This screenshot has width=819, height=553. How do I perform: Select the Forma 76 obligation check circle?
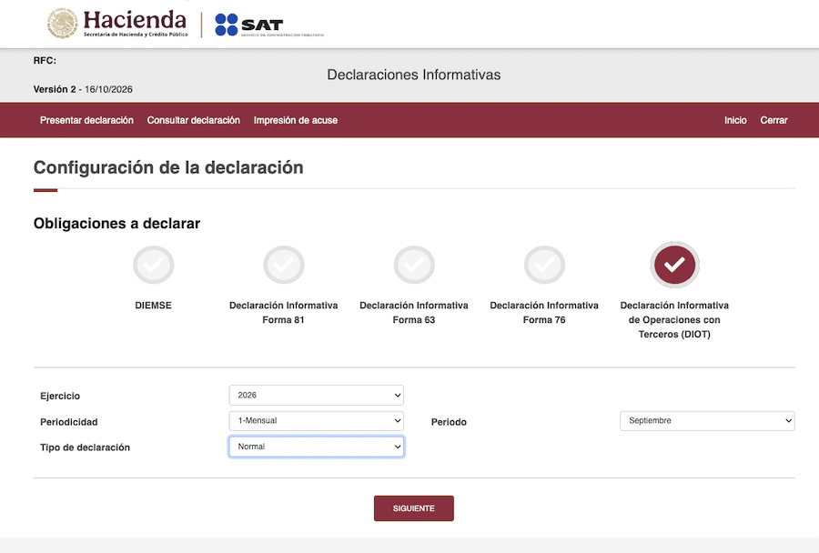(544, 265)
